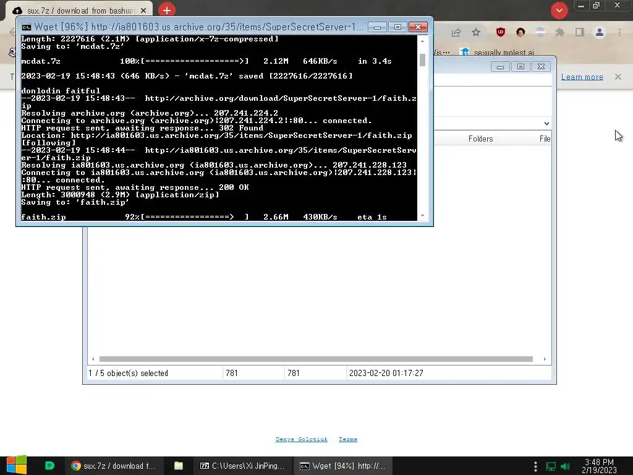The height and width of the screenshot is (475, 633).
Task: Sort by the Folders column header
Action: 480,139
